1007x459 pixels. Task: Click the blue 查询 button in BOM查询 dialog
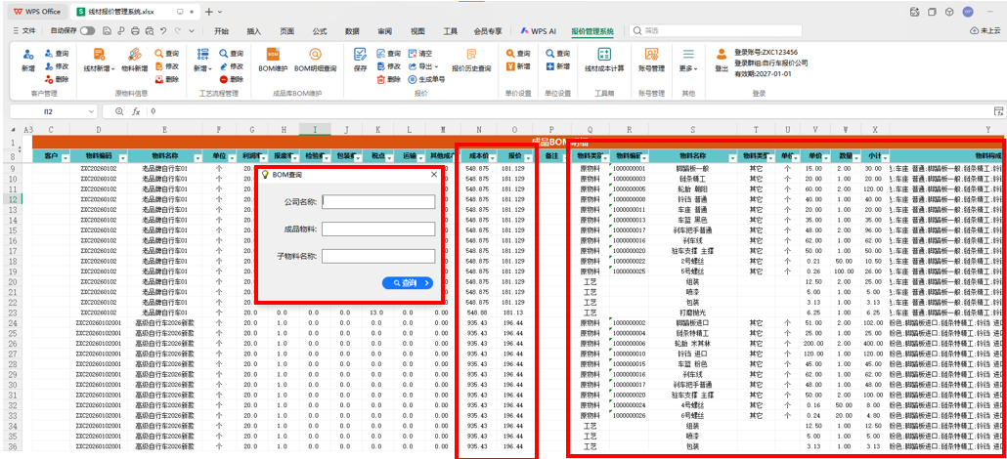[x=407, y=283]
